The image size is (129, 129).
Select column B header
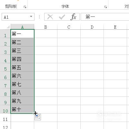point(46,27)
